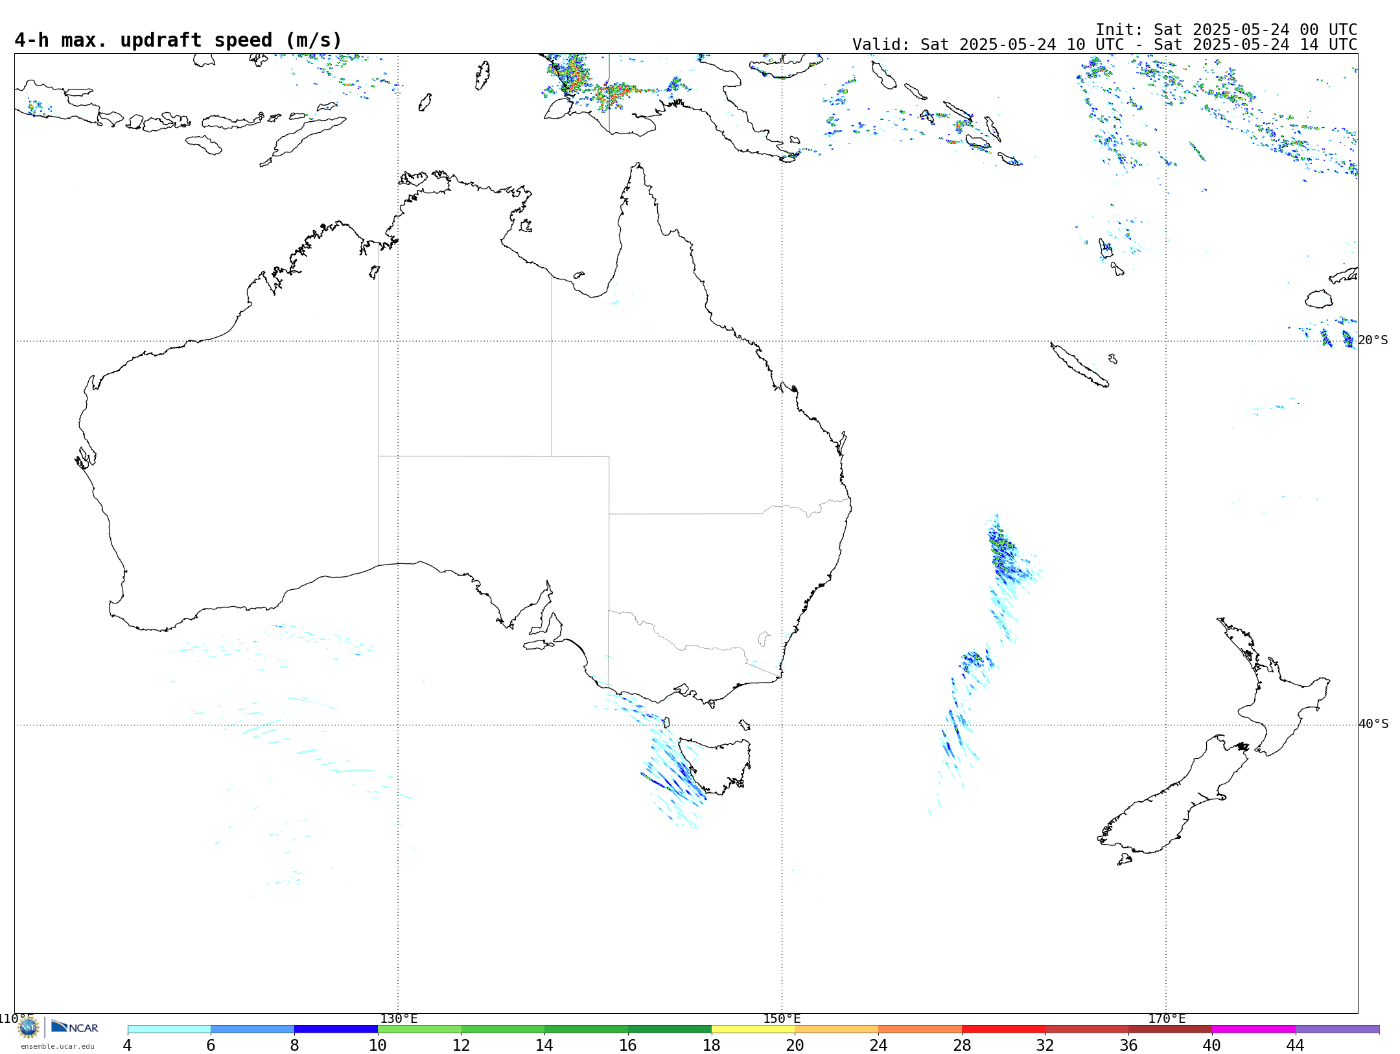Image resolution: width=1400 pixels, height=1054 pixels.
Task: Click the '130°E' longitude label
Action: [x=399, y=1019]
